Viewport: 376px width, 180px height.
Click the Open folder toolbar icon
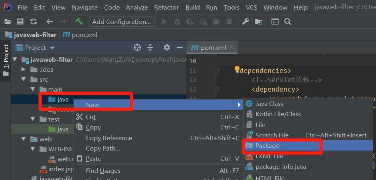(8, 22)
